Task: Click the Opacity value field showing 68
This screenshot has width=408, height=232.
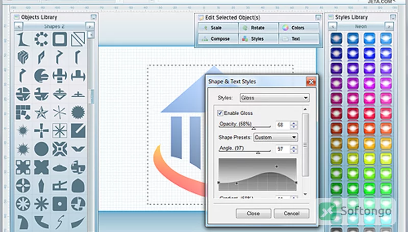Action: tap(283, 125)
